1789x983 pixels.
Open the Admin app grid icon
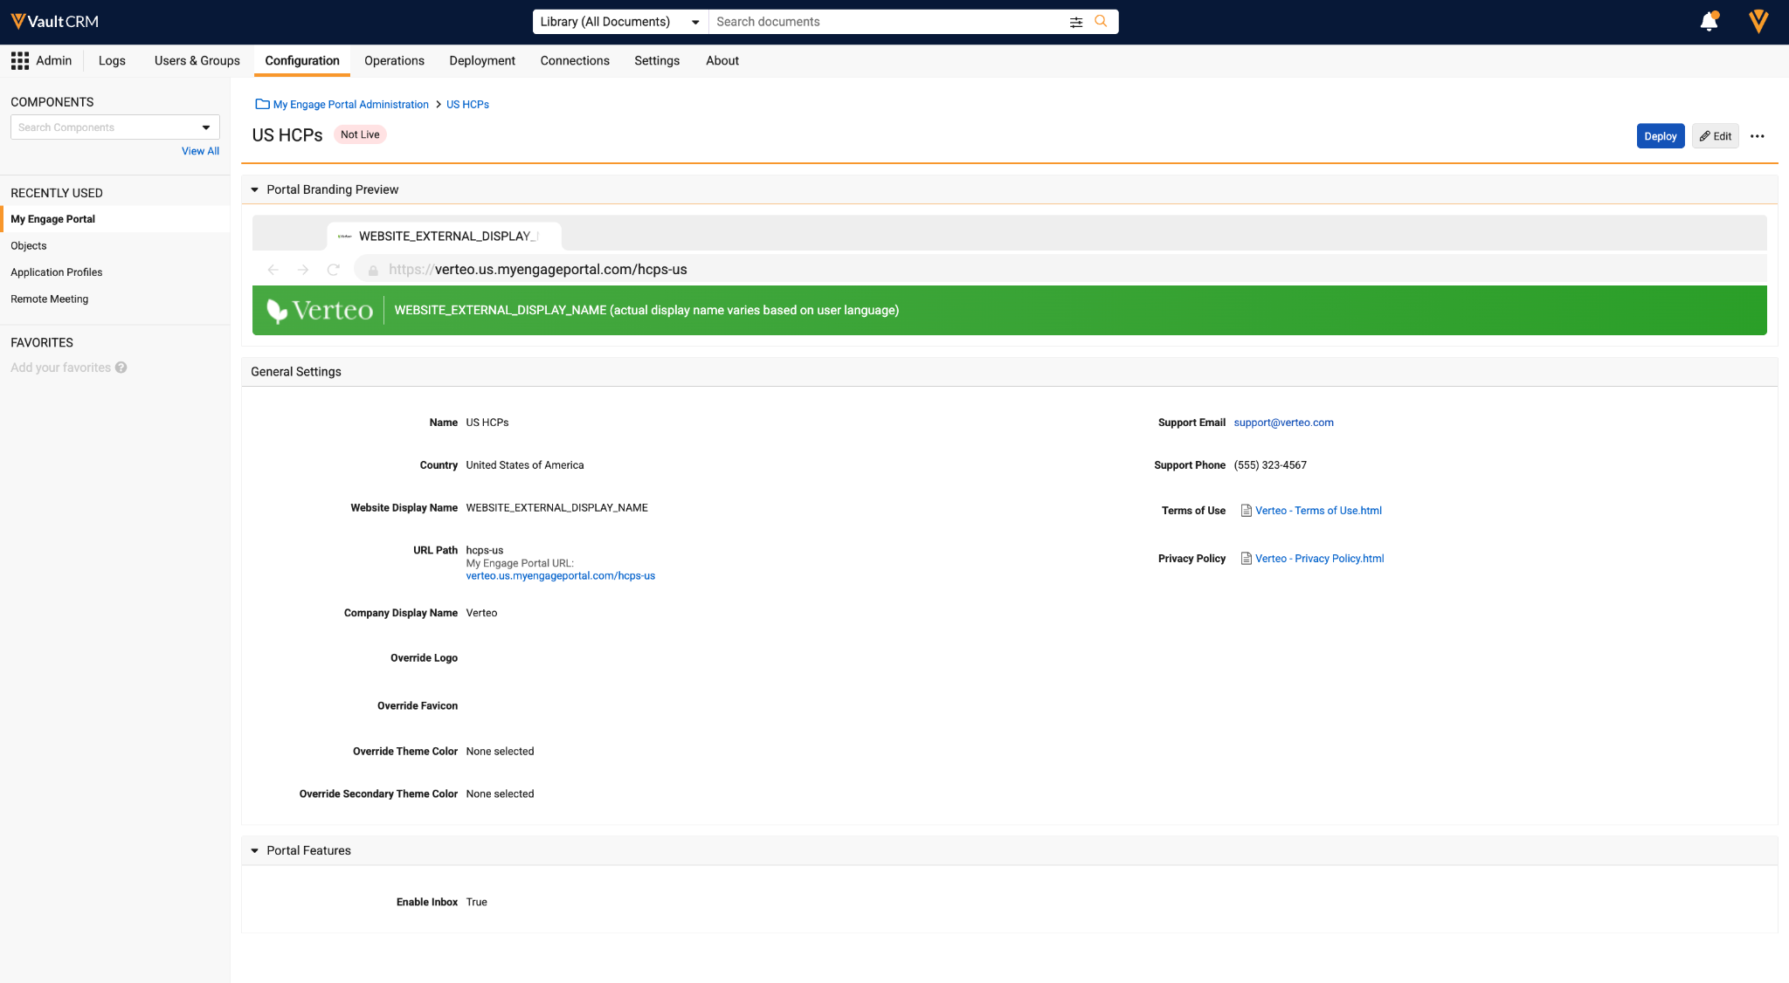point(20,60)
